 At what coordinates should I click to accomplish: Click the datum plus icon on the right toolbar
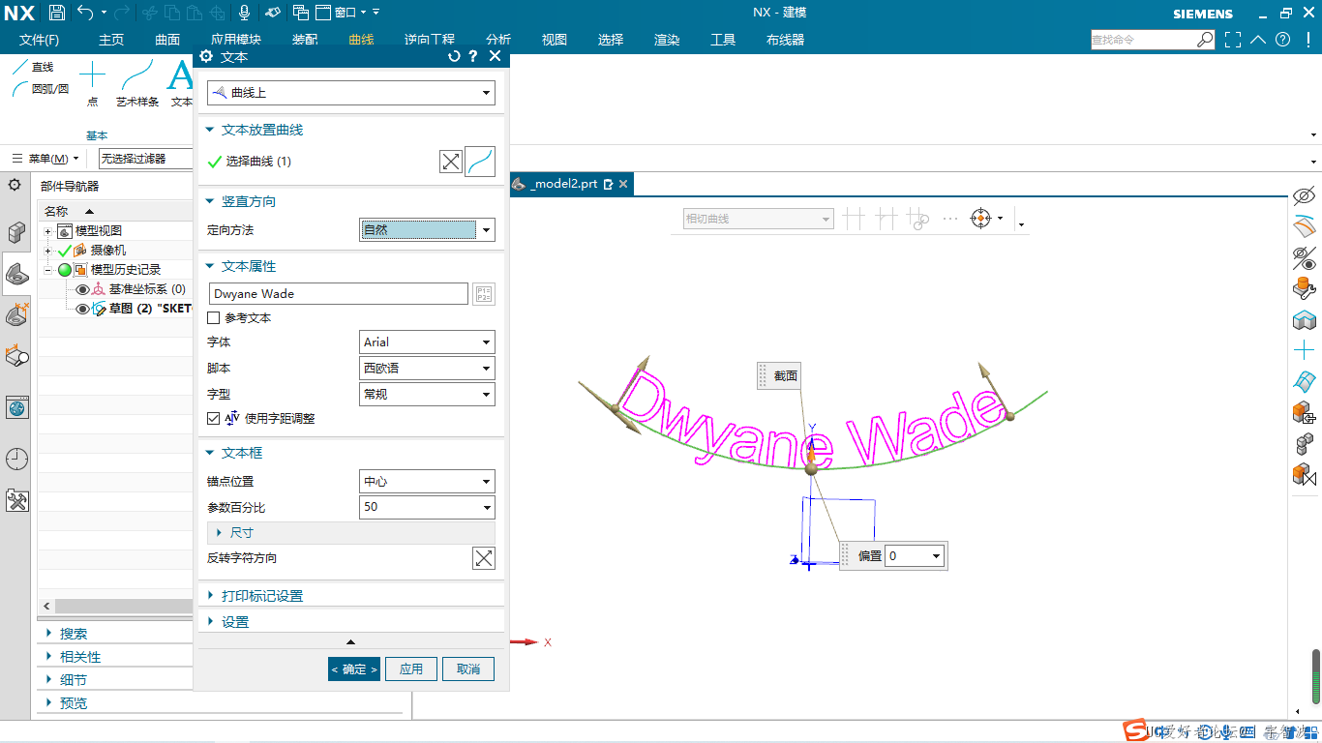pos(1305,350)
